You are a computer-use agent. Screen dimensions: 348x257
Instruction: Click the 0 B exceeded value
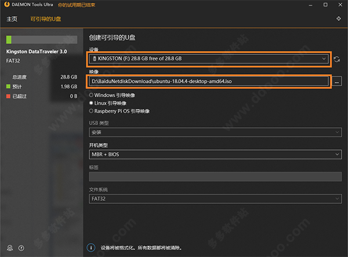pos(74,96)
